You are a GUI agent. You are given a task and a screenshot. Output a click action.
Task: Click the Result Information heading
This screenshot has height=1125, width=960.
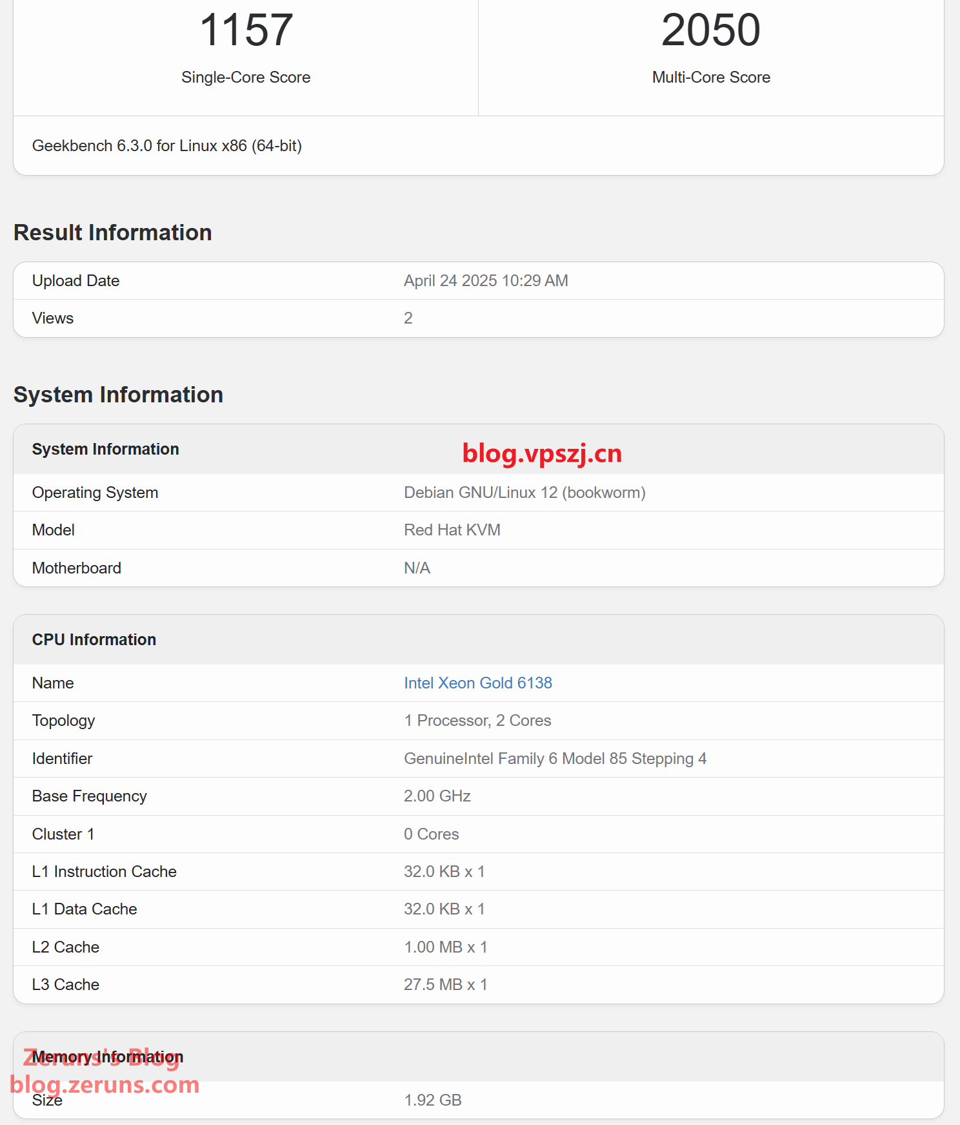point(113,232)
